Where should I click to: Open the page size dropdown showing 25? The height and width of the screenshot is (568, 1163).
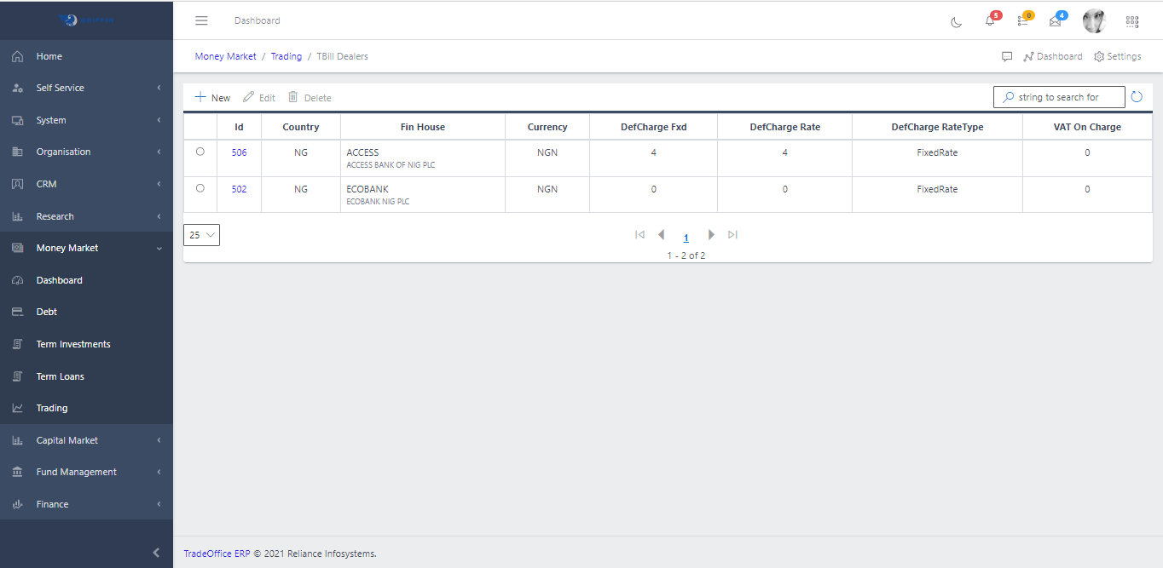[x=201, y=235]
